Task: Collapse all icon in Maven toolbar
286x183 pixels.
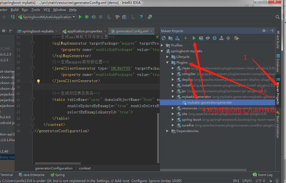Action: (x=228, y=38)
